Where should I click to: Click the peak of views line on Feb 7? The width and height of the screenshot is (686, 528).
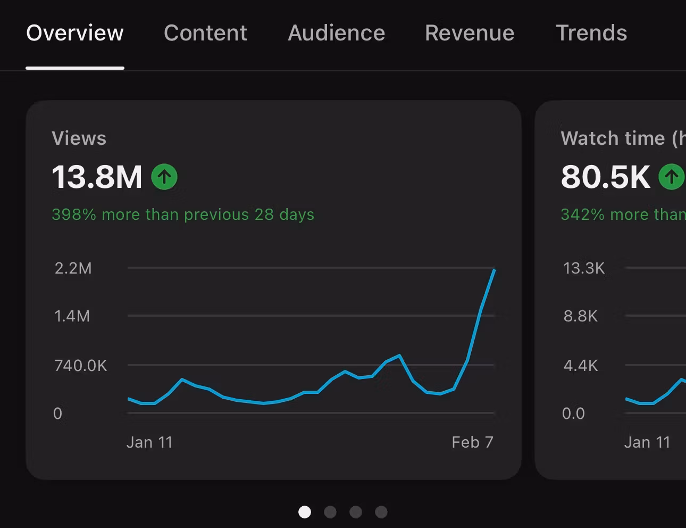(x=495, y=270)
